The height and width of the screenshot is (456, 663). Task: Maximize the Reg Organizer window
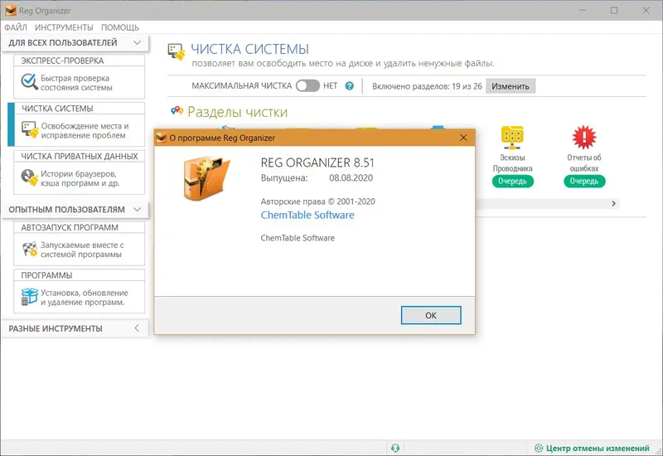tap(614, 10)
